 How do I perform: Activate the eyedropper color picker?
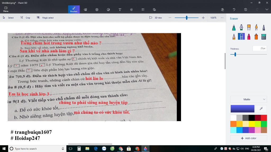[261, 108]
